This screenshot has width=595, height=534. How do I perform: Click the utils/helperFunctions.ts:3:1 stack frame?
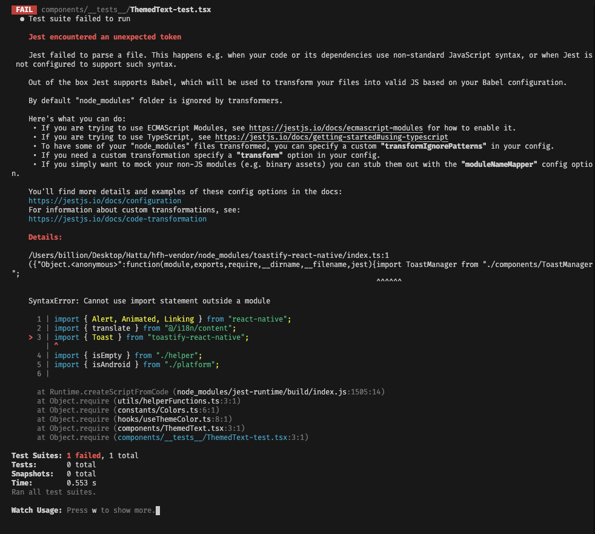pyautogui.click(x=139, y=401)
